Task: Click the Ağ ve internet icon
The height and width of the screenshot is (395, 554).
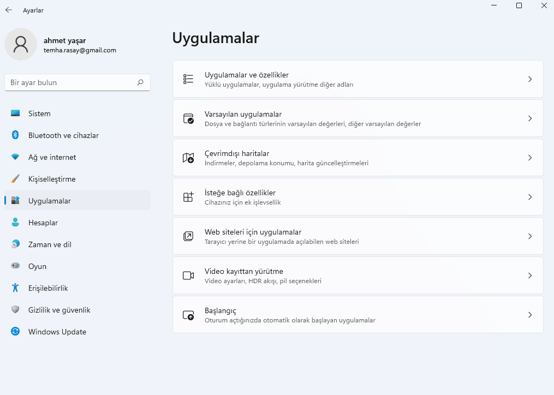Action: point(16,157)
